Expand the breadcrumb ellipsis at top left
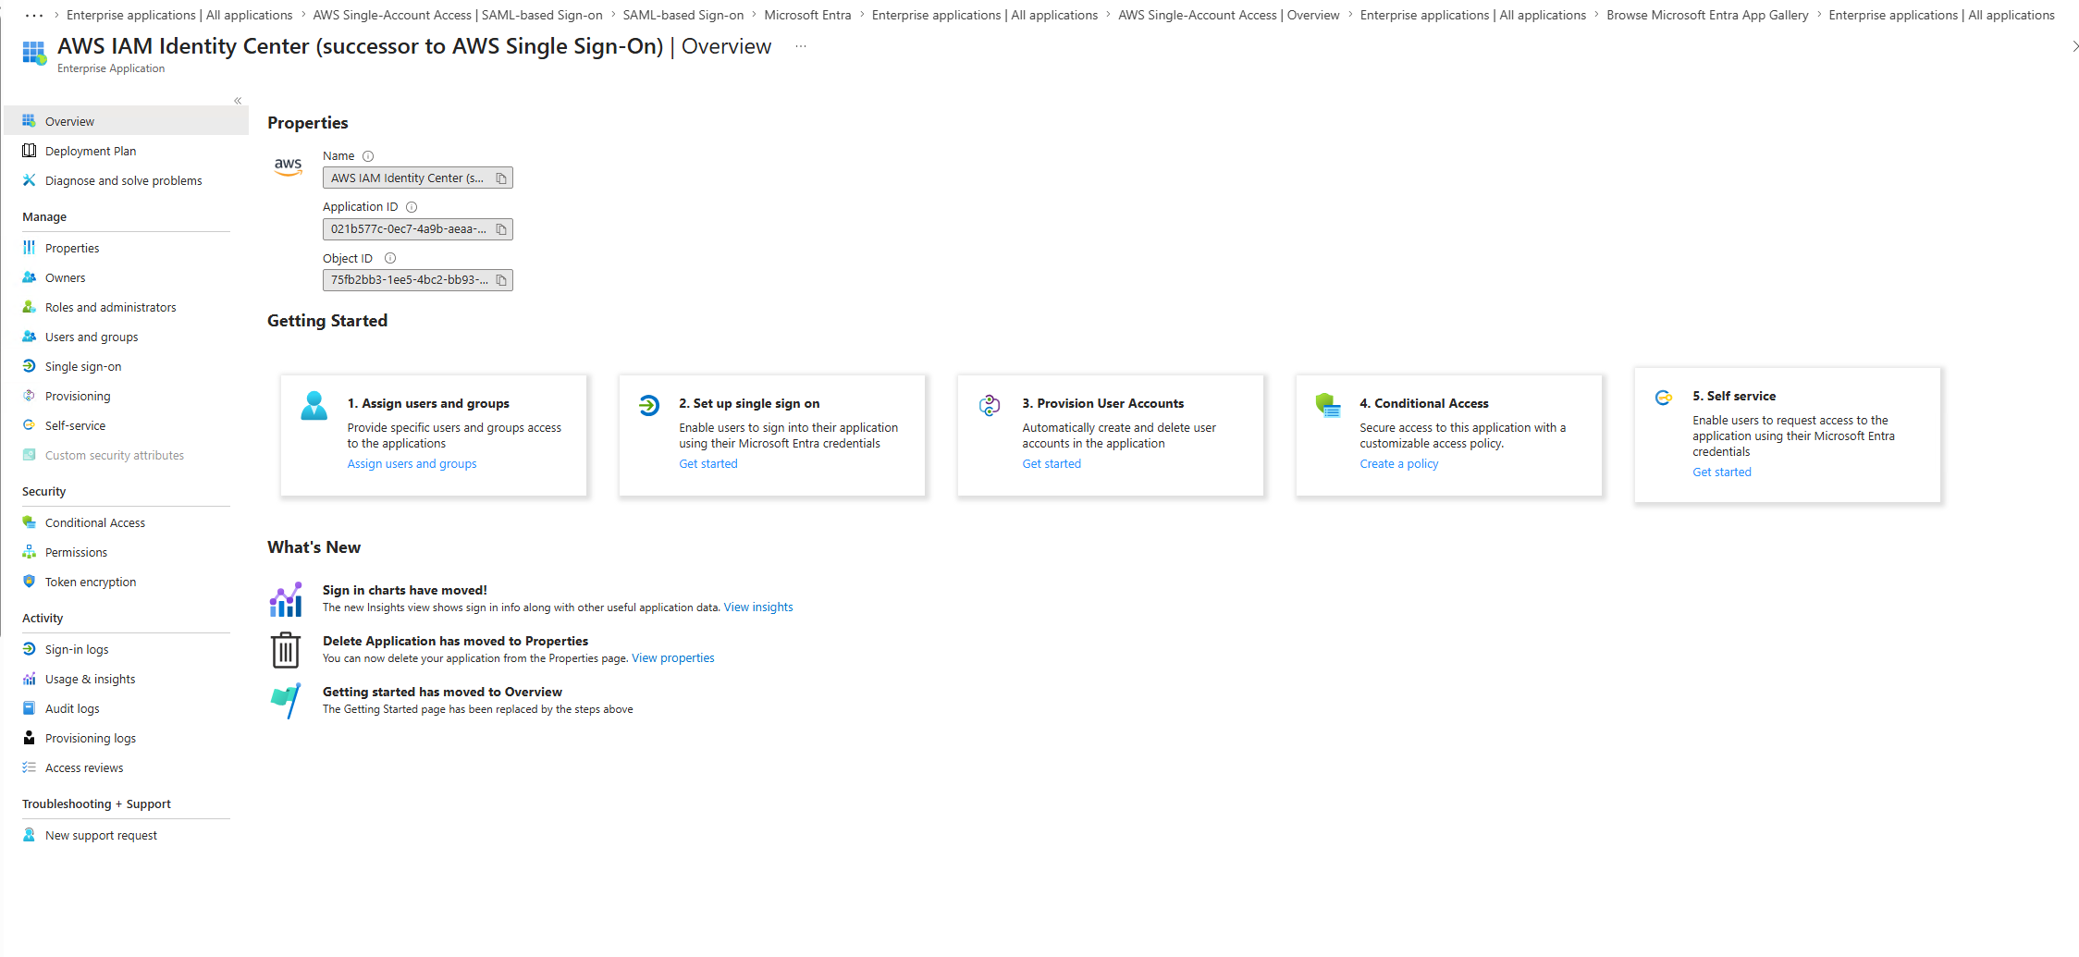The width and height of the screenshot is (2079, 957). click(x=34, y=16)
